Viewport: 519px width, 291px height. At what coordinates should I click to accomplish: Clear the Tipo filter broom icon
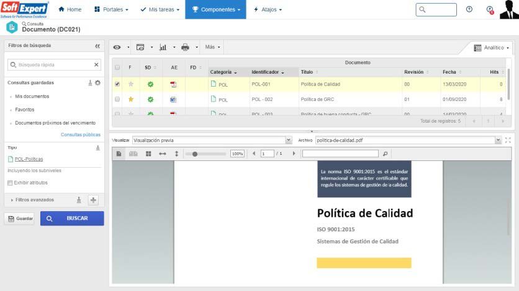[97, 148]
